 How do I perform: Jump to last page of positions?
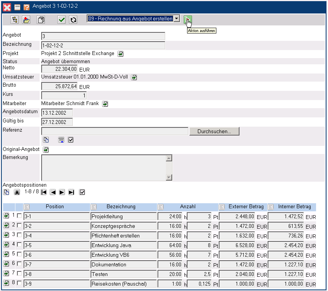coord(71,192)
